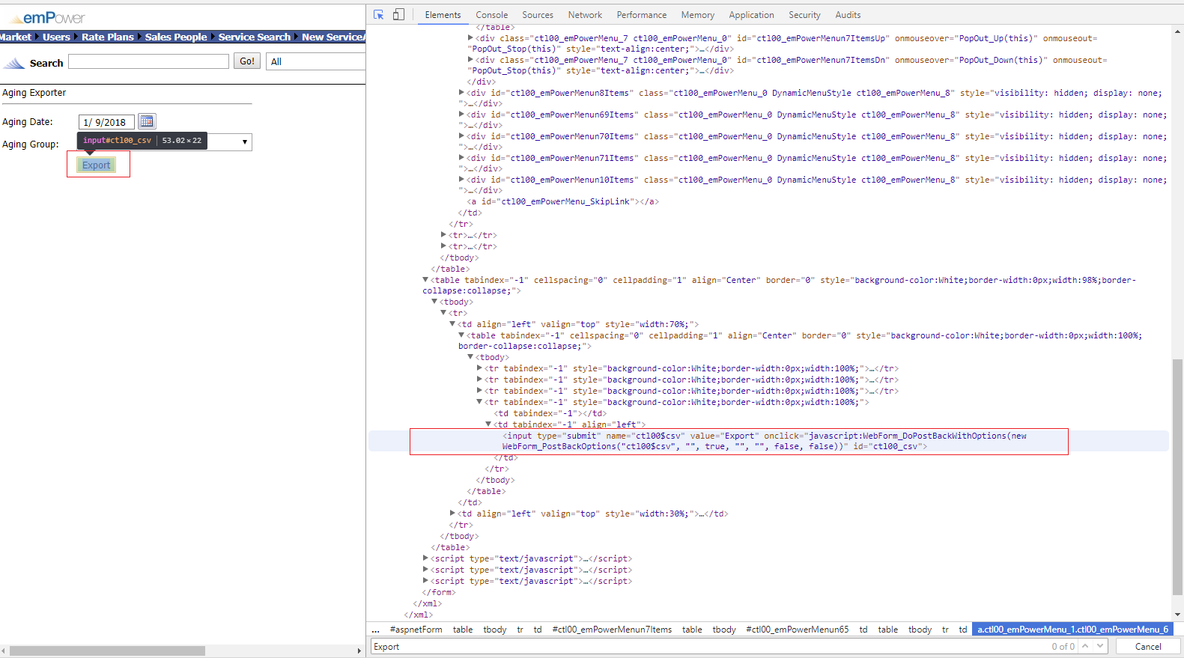Image resolution: width=1184 pixels, height=658 pixels.
Task: Open the Audits tab
Action: [x=848, y=15]
